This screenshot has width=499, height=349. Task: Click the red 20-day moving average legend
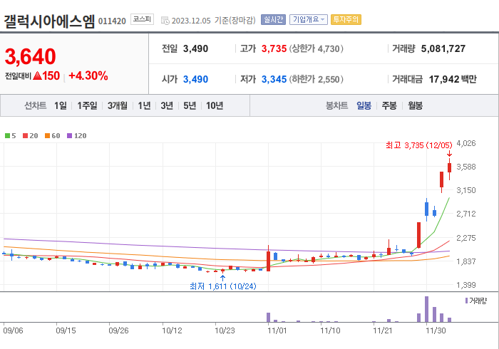click(x=30, y=136)
